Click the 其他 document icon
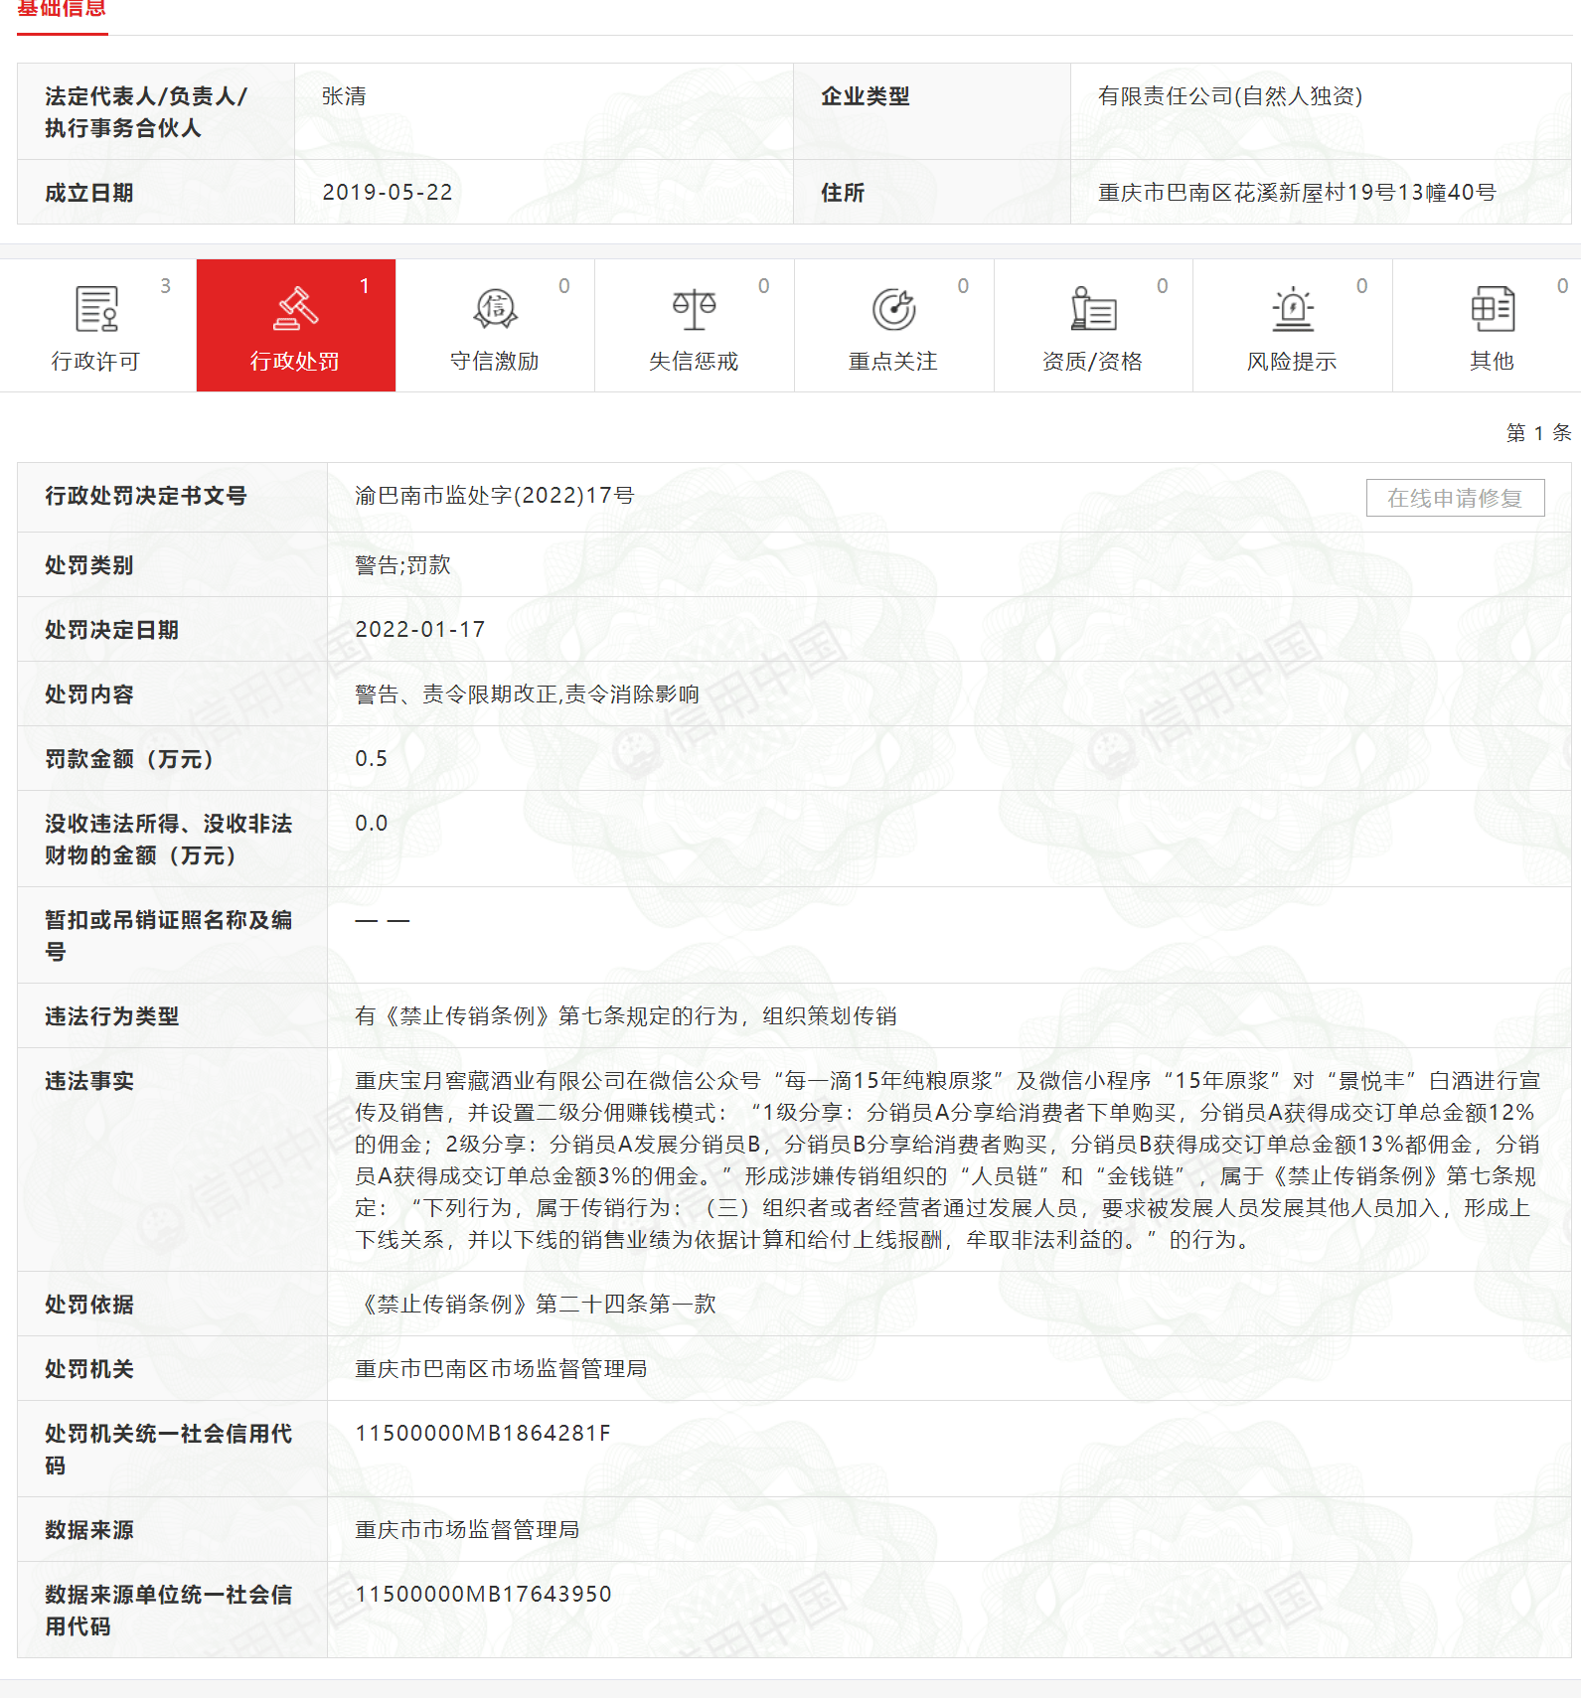The image size is (1581, 1698). [x=1492, y=309]
